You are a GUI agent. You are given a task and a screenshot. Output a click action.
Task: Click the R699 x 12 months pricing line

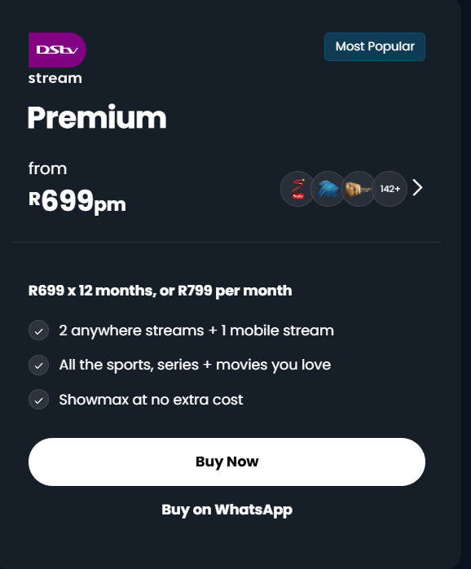pyautogui.click(x=161, y=291)
